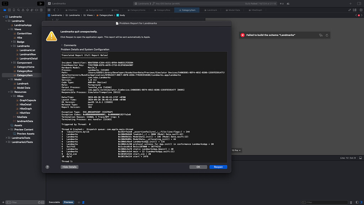Click the Hide Details button
The image size is (364, 205).
tap(69, 167)
